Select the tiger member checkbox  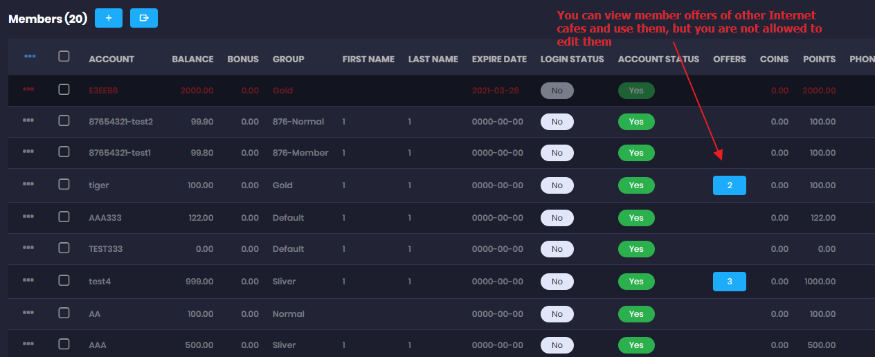coord(64,184)
